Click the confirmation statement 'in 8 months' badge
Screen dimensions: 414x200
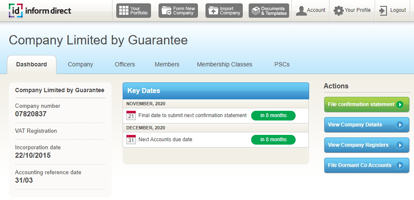273,115
